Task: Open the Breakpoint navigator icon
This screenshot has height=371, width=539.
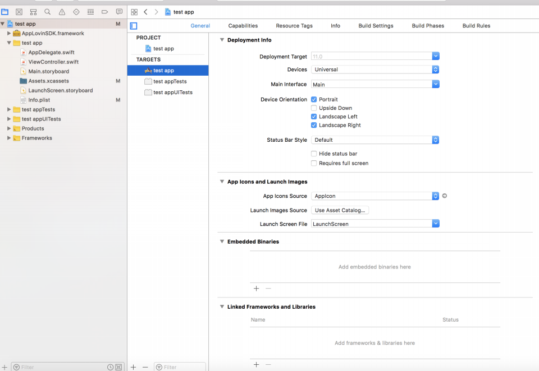Action: pos(105,12)
